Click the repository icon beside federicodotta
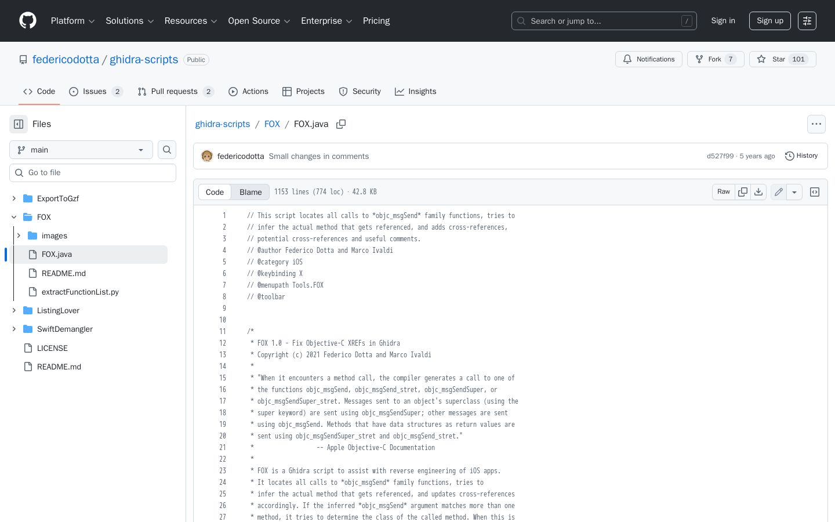 click(x=23, y=60)
